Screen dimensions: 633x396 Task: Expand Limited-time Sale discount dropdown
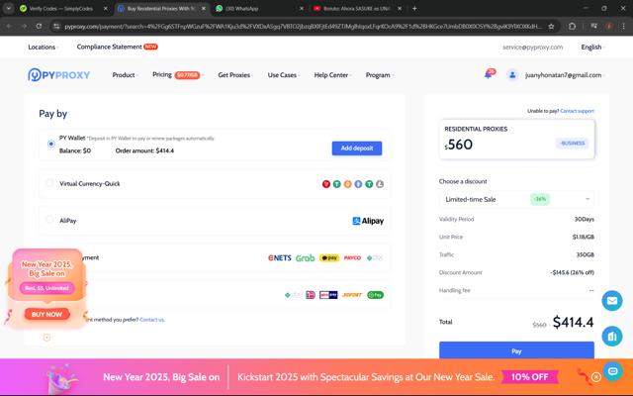pyautogui.click(x=516, y=199)
